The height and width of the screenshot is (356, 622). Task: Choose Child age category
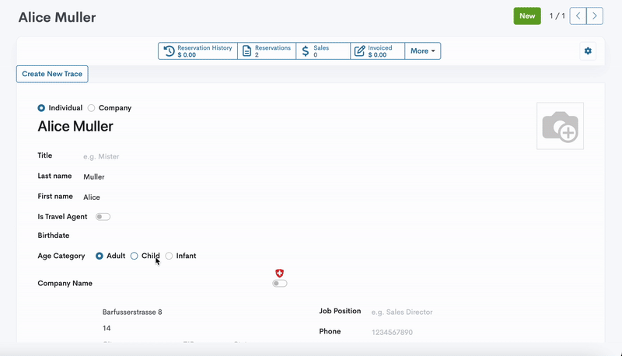135,256
